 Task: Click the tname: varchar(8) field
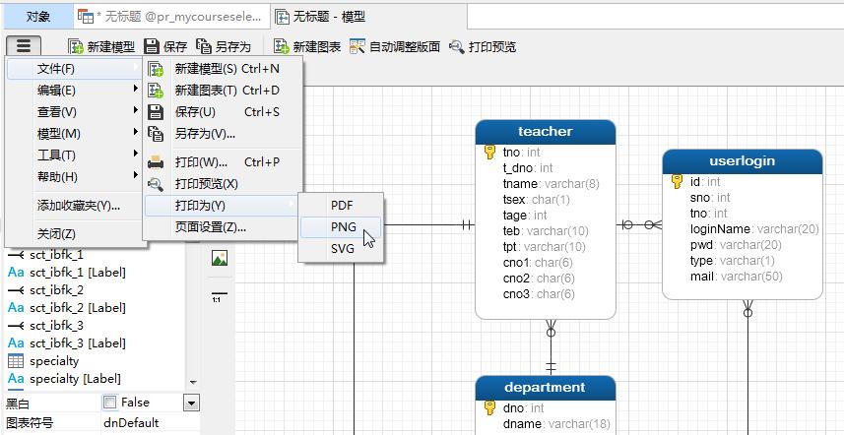point(552,184)
